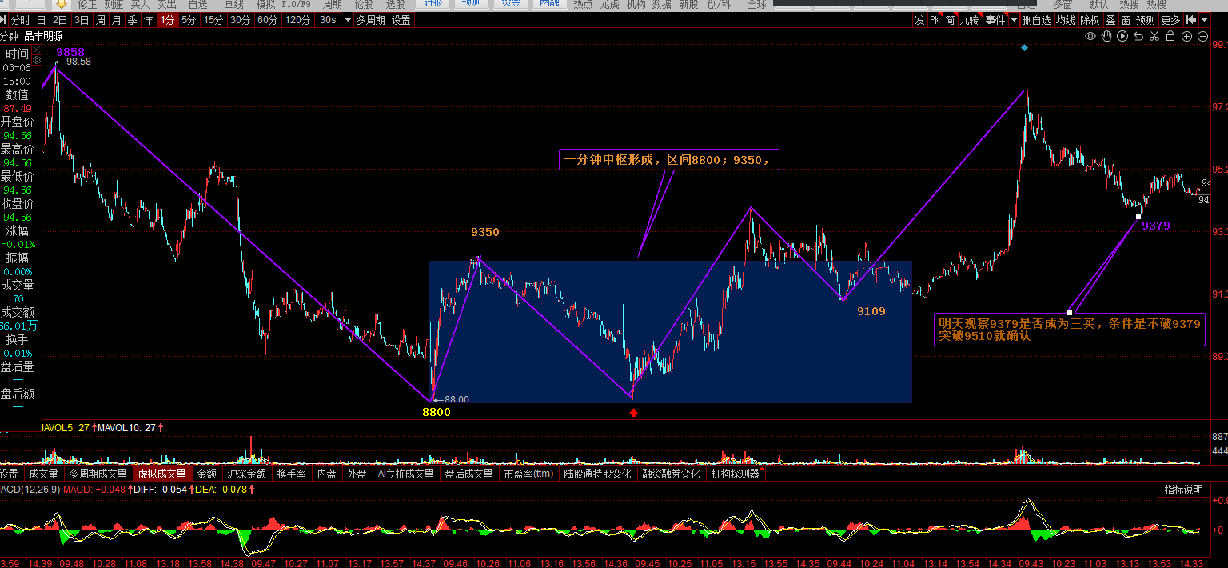Select the 多周期成交量 indicator tab

tap(98, 474)
